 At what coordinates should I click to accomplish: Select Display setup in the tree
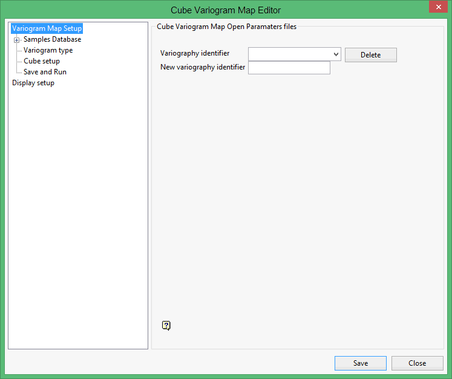(33, 83)
